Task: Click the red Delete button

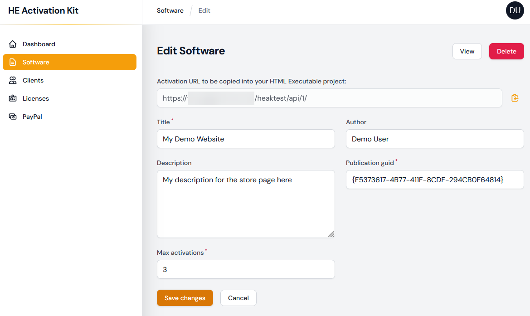Action: click(506, 51)
